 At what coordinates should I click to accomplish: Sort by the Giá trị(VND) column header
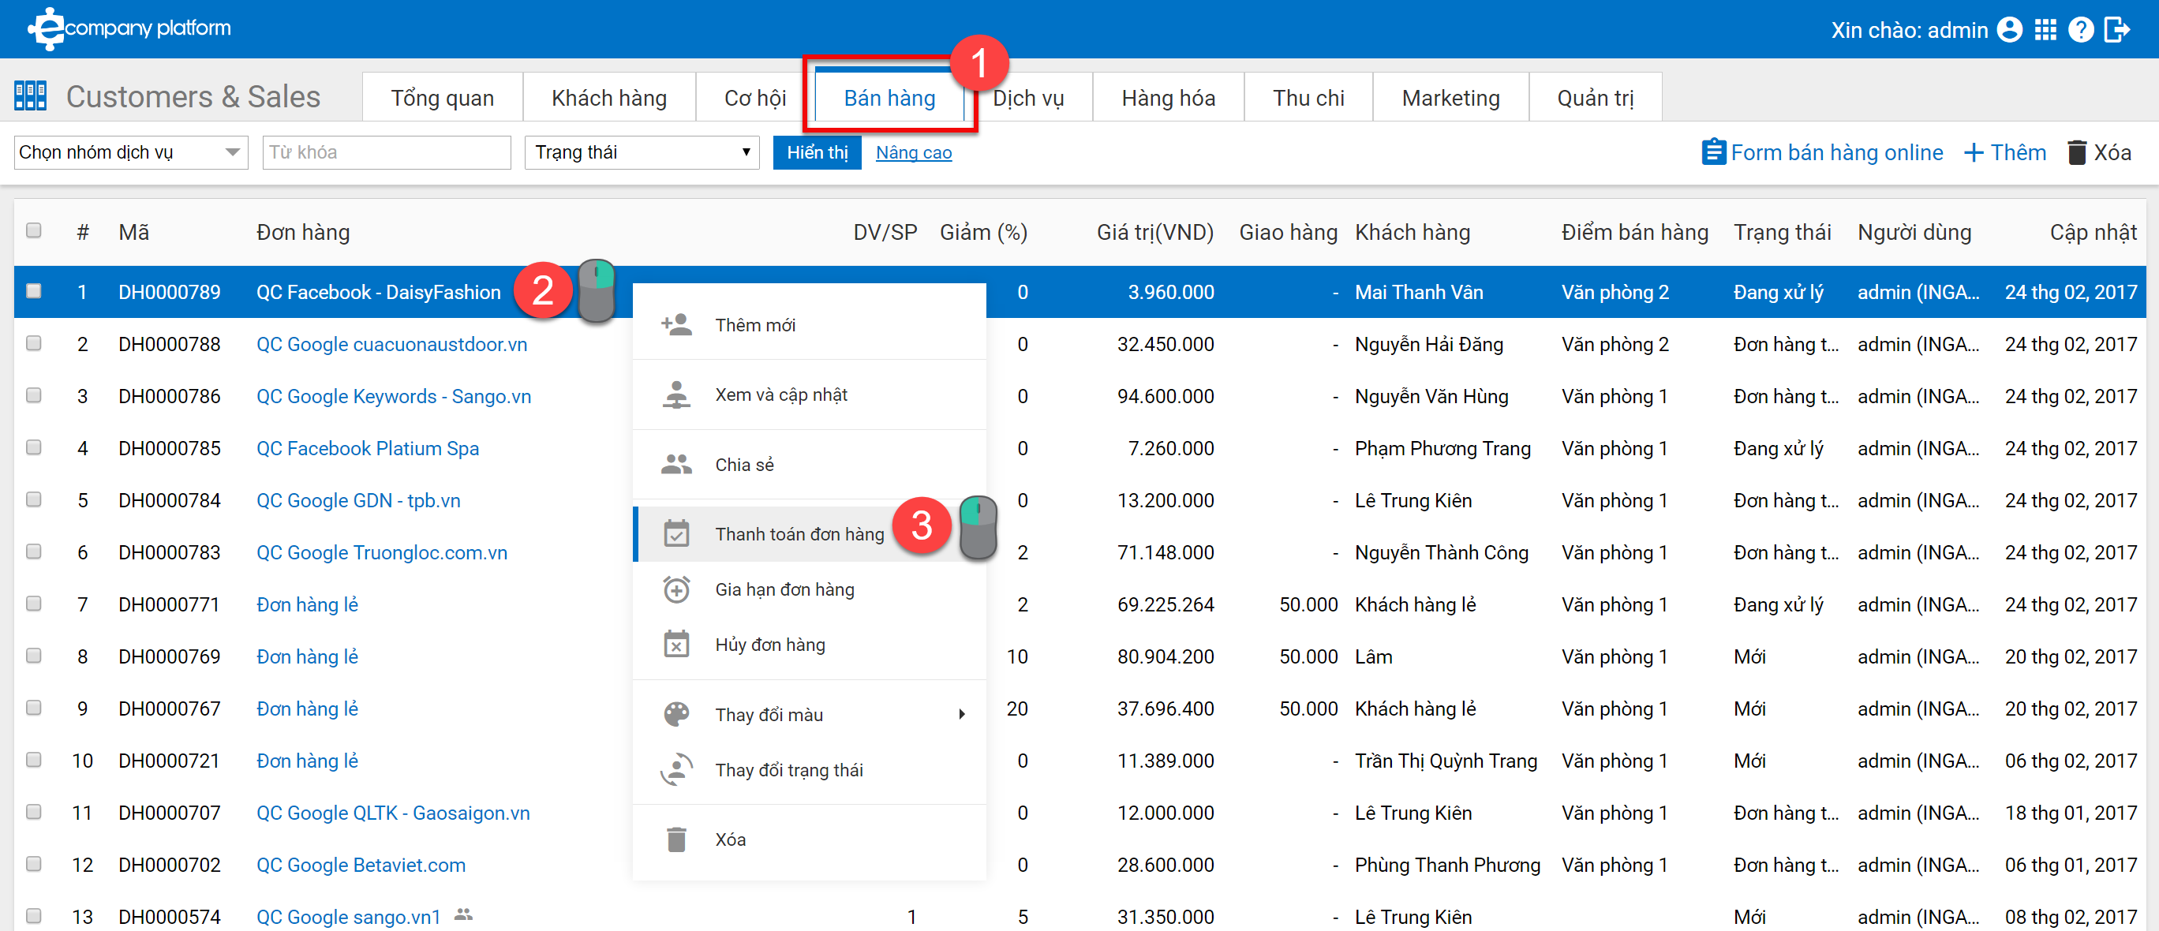click(1155, 232)
